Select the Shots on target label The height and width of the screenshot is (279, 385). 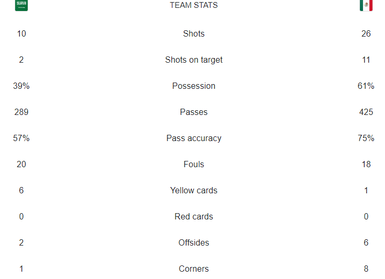coord(194,60)
